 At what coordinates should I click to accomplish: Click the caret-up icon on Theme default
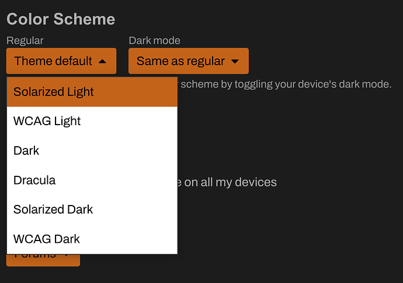(103, 61)
